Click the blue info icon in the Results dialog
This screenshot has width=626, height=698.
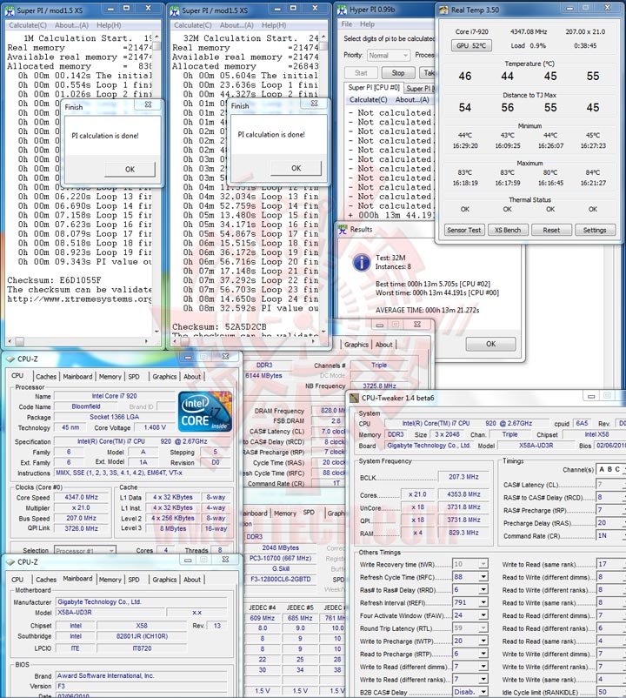click(x=362, y=262)
